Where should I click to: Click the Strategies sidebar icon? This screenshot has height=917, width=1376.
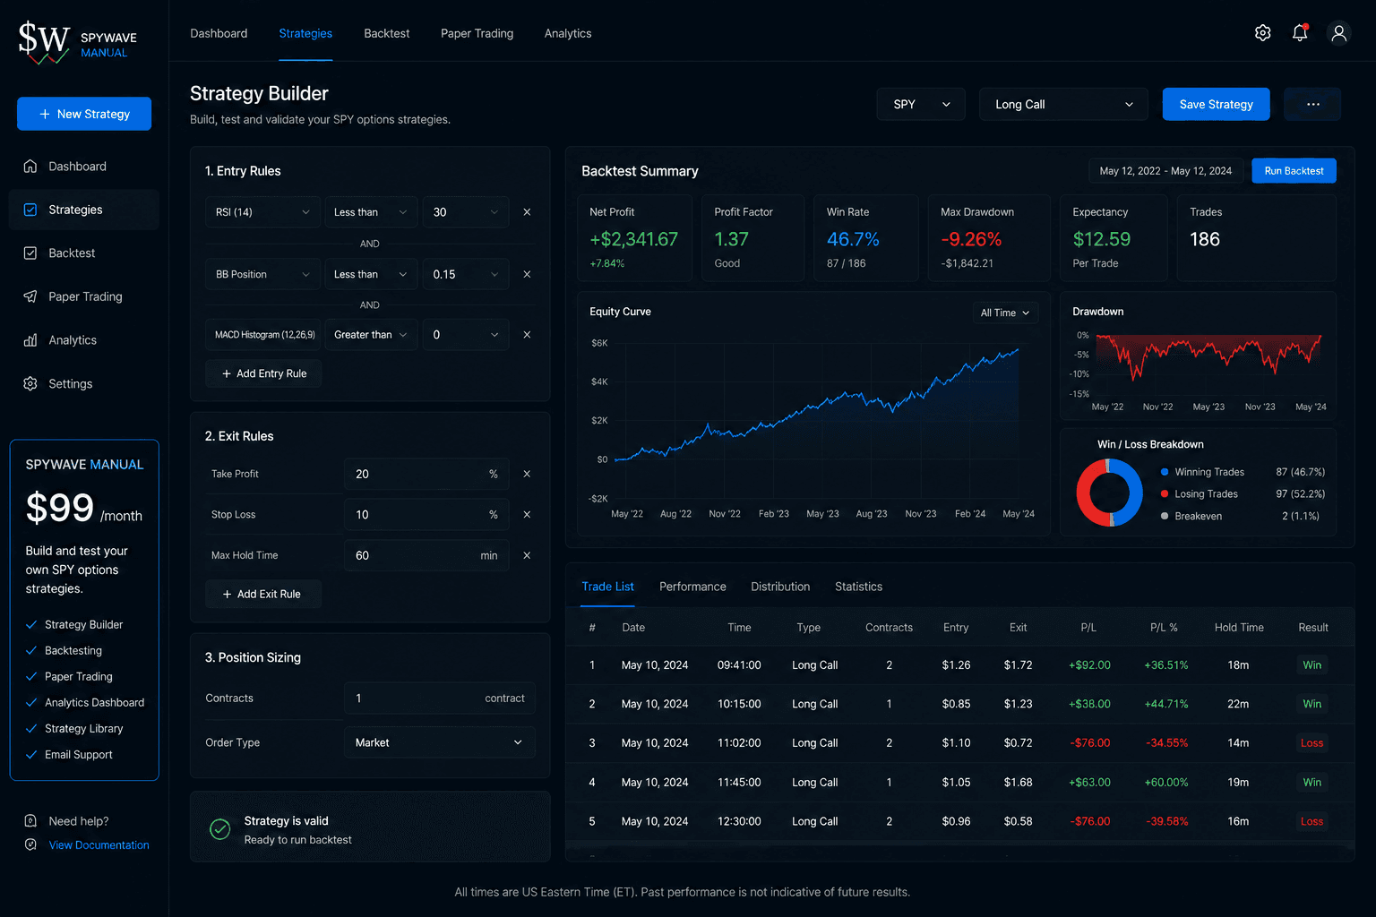[30, 210]
